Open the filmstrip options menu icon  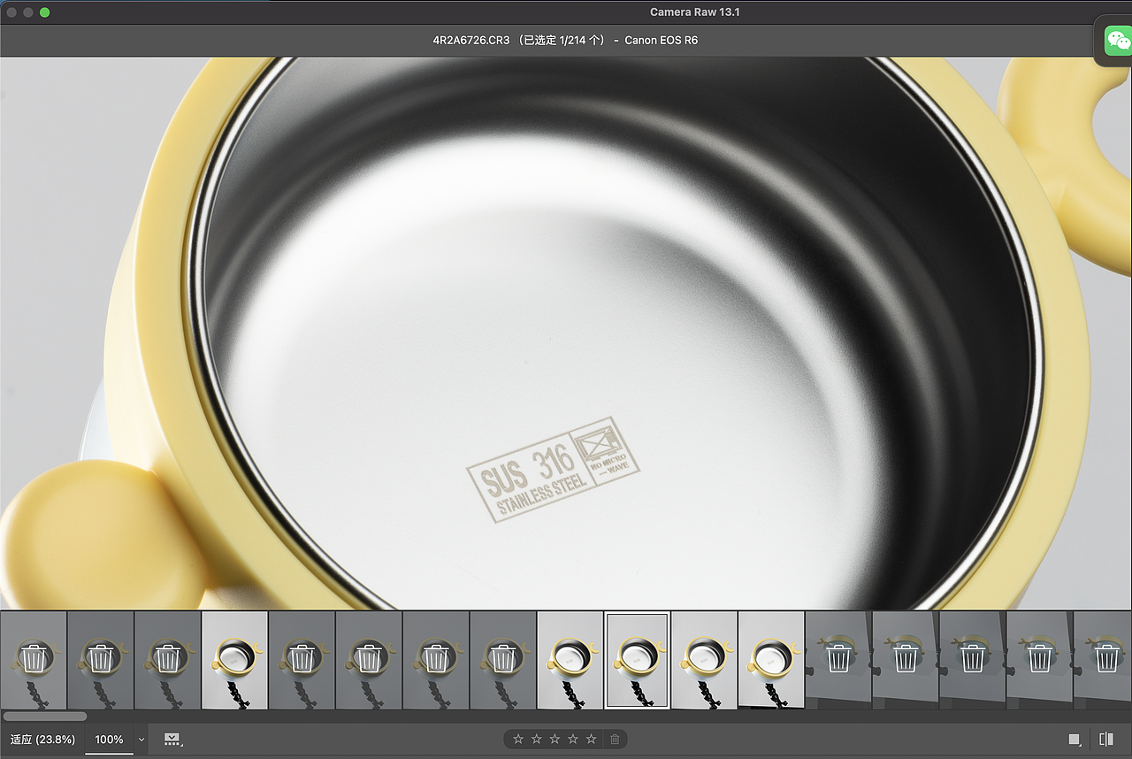172,740
